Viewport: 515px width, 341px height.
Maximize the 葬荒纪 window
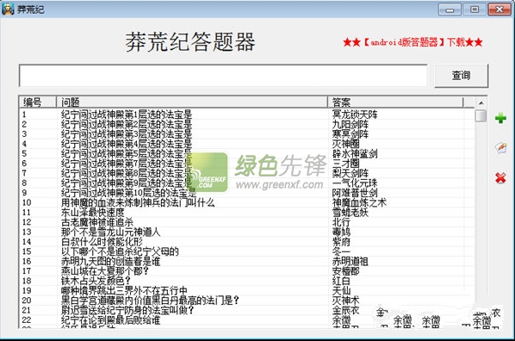(475, 9)
